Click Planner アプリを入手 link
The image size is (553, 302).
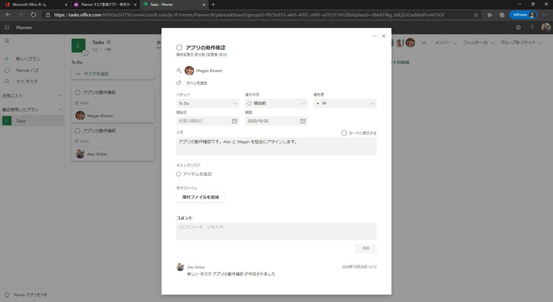coord(30,295)
